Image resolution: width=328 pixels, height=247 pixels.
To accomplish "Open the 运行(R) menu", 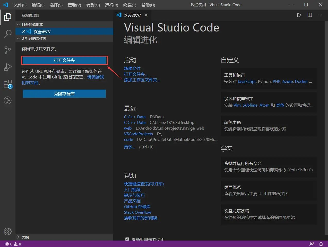I will (111, 5).
